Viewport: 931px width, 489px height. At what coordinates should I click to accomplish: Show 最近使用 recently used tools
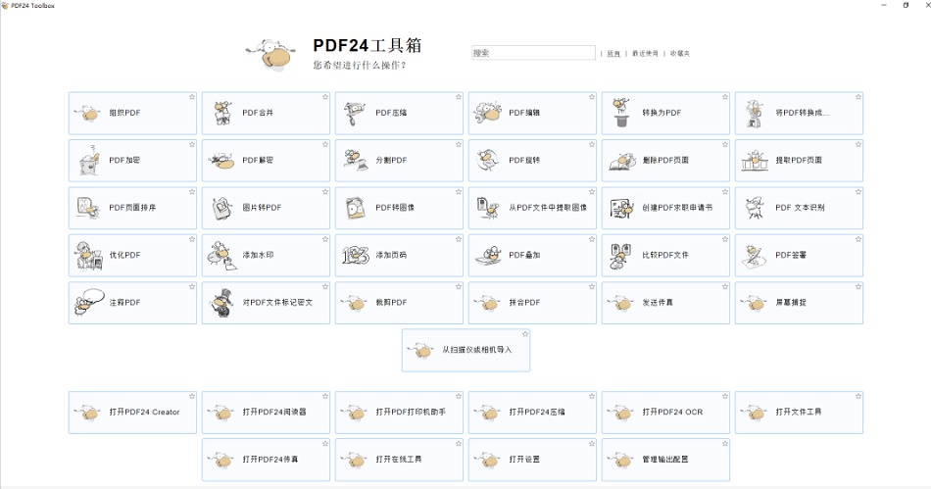[645, 54]
